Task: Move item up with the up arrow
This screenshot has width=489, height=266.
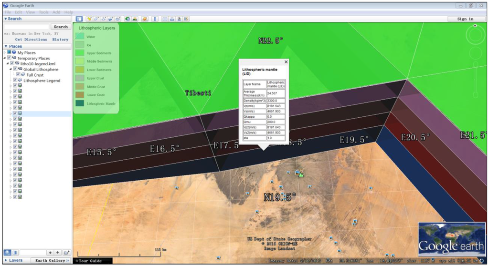Action: point(50,252)
